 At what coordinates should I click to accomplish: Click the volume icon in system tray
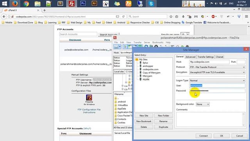pyautogui.click(x=216, y=4)
